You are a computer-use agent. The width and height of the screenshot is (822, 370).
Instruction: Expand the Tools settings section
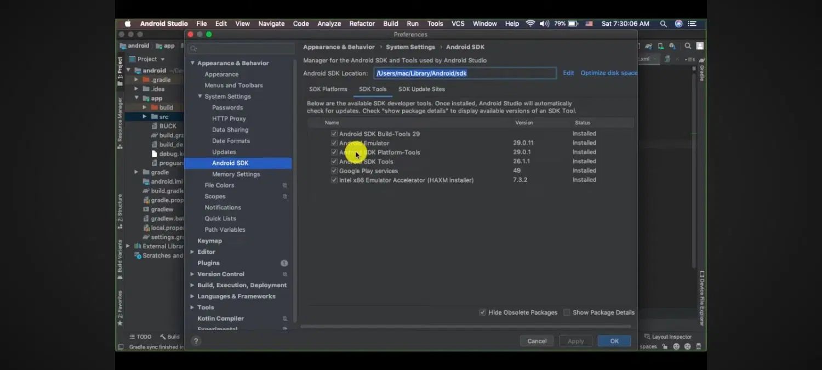(x=192, y=308)
